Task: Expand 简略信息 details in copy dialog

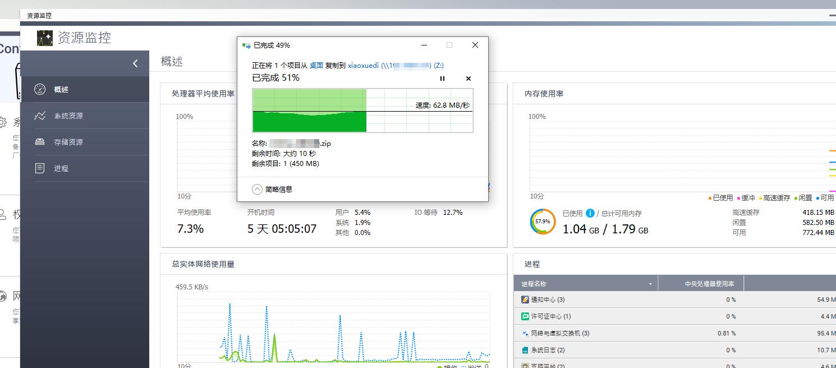Action: tap(258, 188)
